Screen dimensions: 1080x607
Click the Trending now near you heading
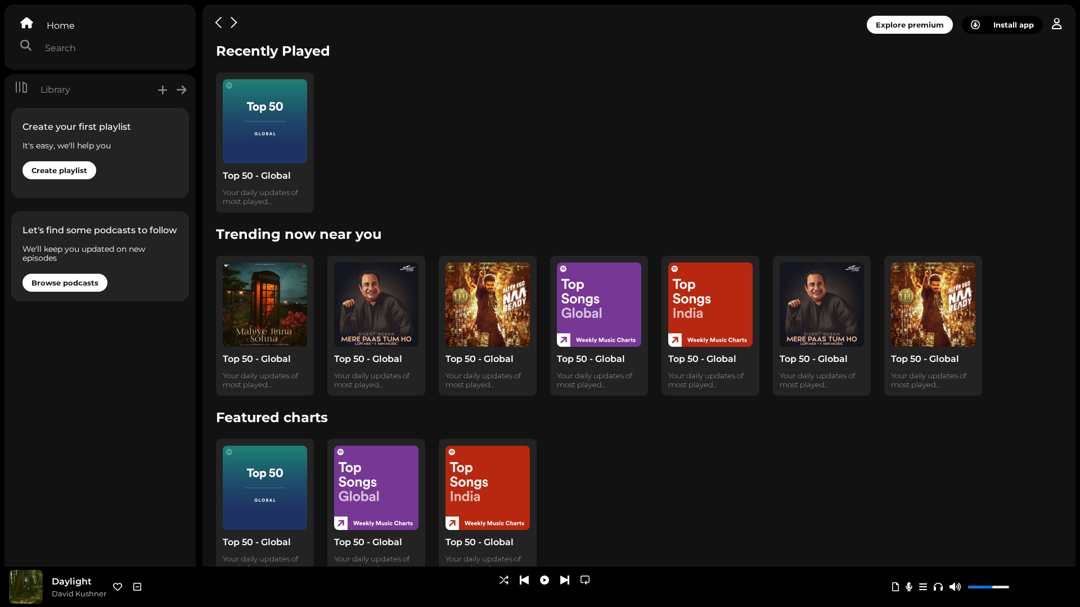point(299,234)
